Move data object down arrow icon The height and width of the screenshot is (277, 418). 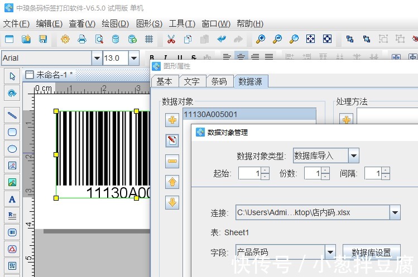pyautogui.click(x=172, y=202)
